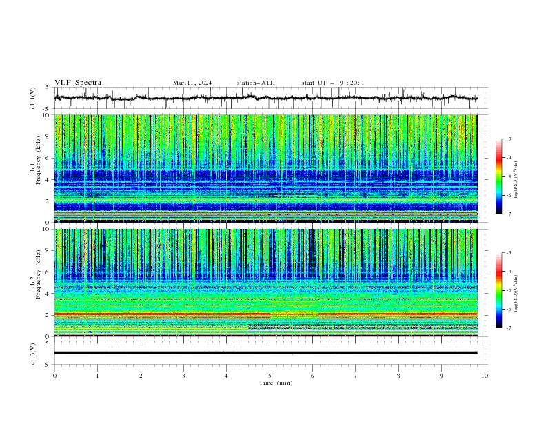Click the log(PSD) label beside ch.1 color bar
This screenshot has height=422, width=546.
click(x=516, y=180)
